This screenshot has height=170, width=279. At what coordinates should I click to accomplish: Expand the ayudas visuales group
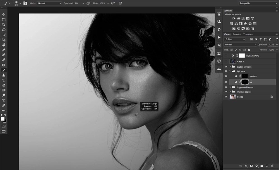point(230,67)
